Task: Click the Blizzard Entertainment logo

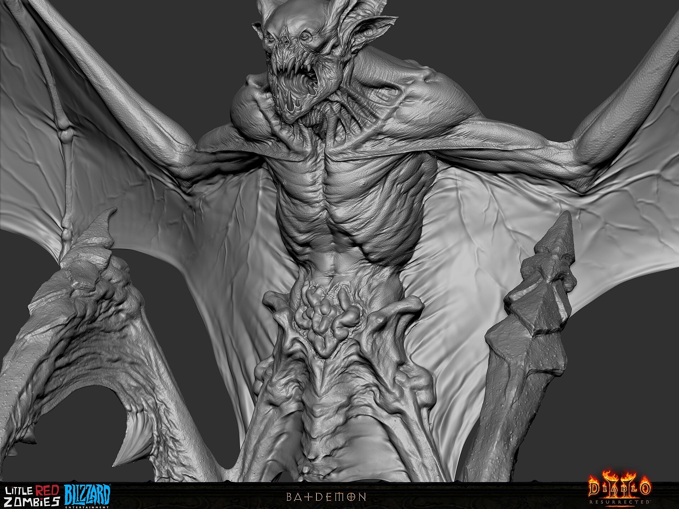Action: point(87,496)
